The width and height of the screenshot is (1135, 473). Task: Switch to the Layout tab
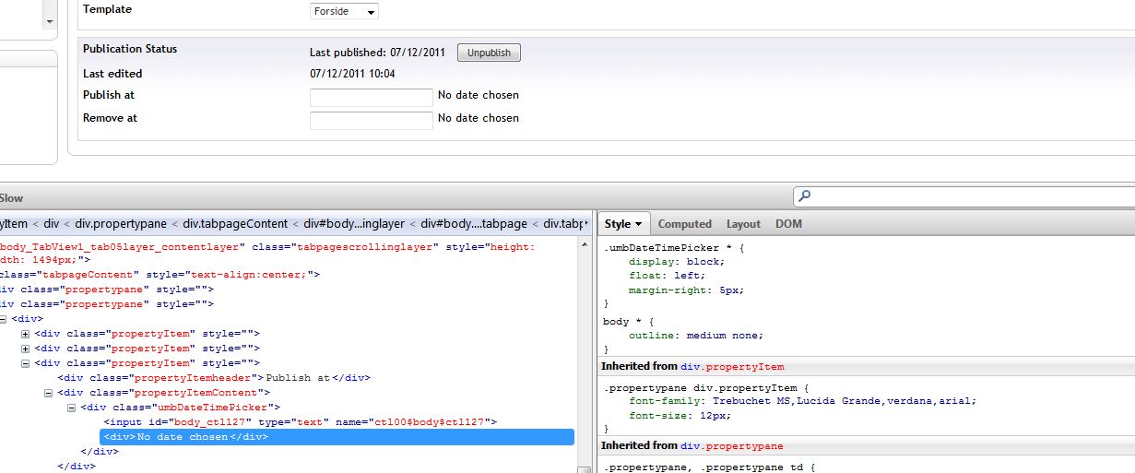pos(743,224)
